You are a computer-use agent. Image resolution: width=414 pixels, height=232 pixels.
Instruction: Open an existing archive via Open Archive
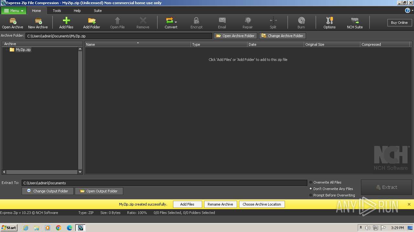13,23
